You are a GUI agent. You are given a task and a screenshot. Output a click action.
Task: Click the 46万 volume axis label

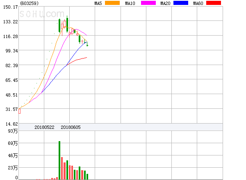(13, 155)
